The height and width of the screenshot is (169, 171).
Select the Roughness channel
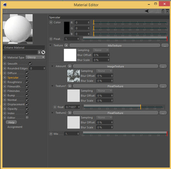[x=15, y=82]
